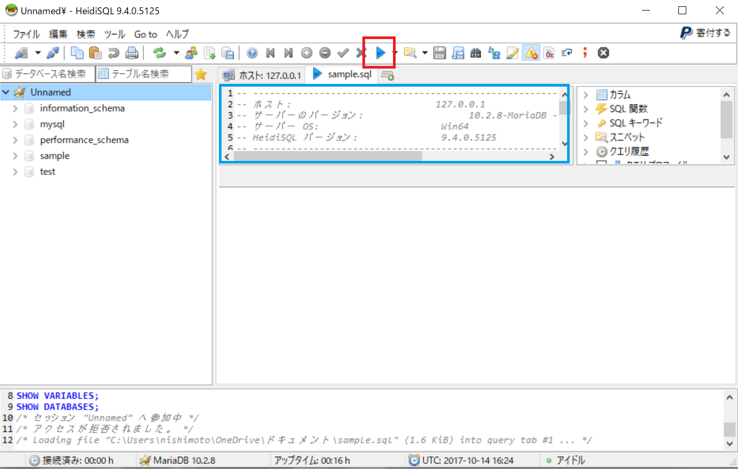Expand the SQL 関数 helper node

[x=586, y=109]
